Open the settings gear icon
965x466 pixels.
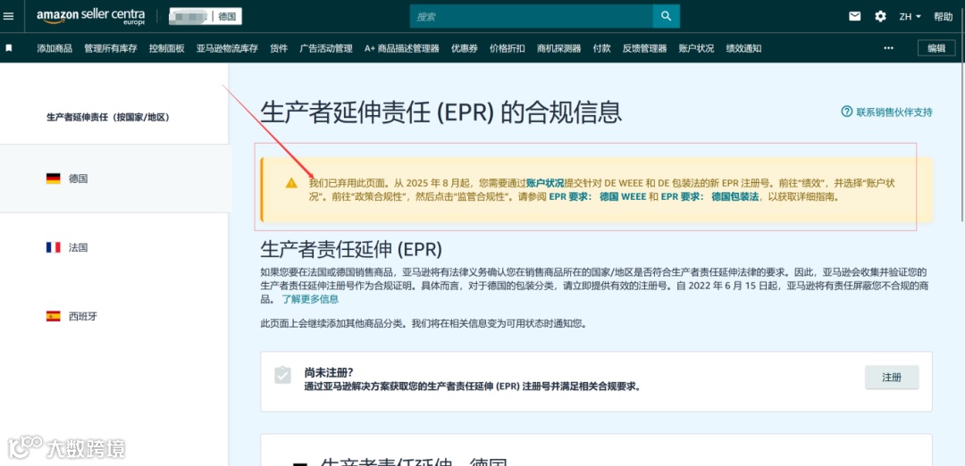tap(881, 17)
